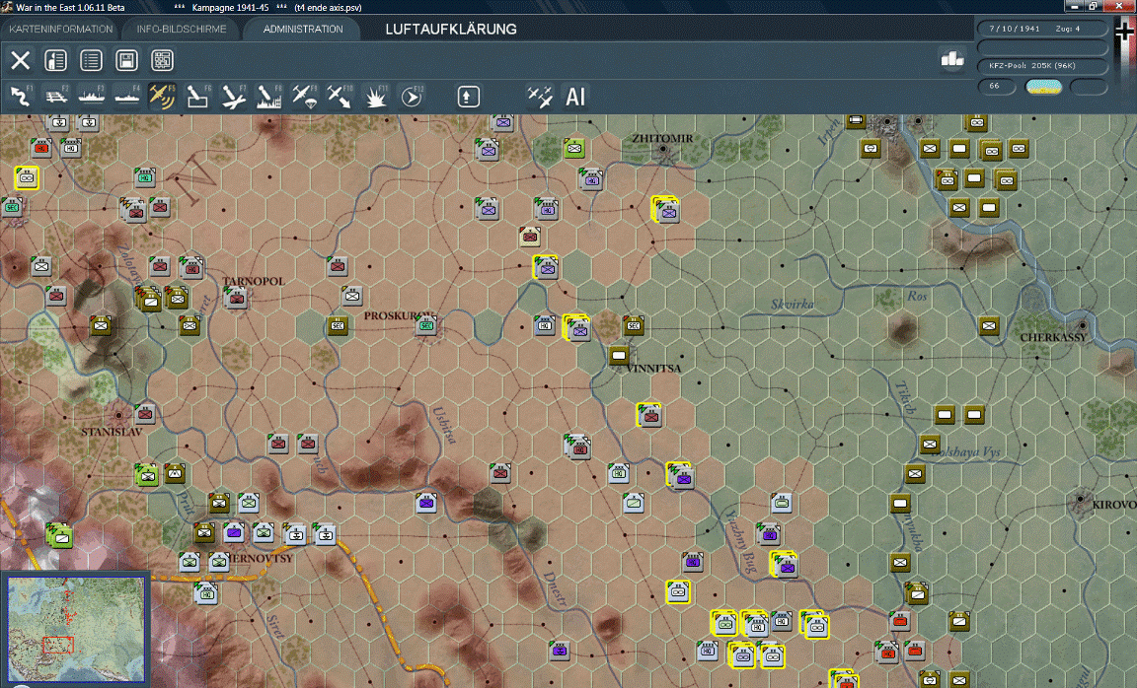Image resolution: width=1137 pixels, height=688 pixels.
Task: Click the Skvirka river label
Action: 792,305
